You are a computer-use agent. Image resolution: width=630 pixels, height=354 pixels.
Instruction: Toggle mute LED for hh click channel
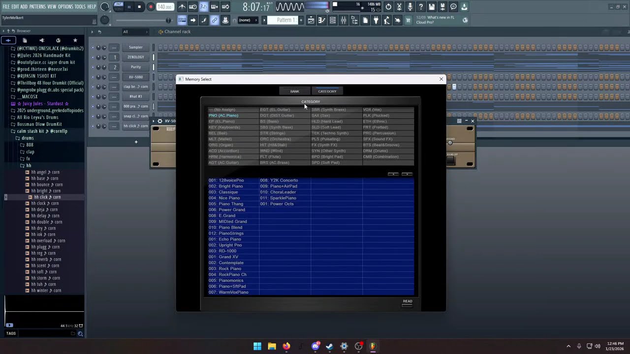(x=93, y=126)
